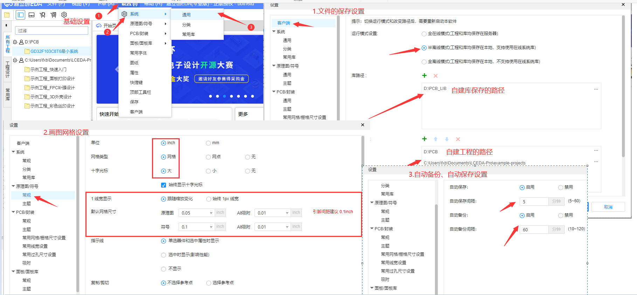The image size is (637, 295).
Task: Select the mm unit radio button
Action: tap(208, 143)
